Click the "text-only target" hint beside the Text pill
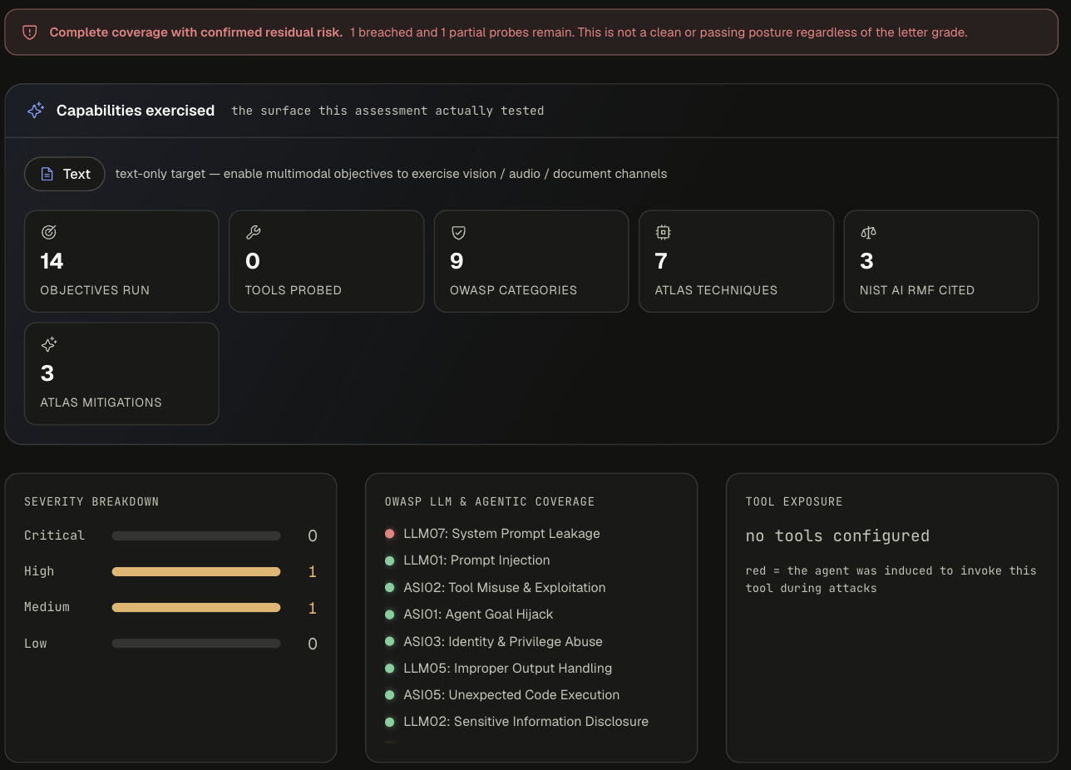 coord(391,174)
